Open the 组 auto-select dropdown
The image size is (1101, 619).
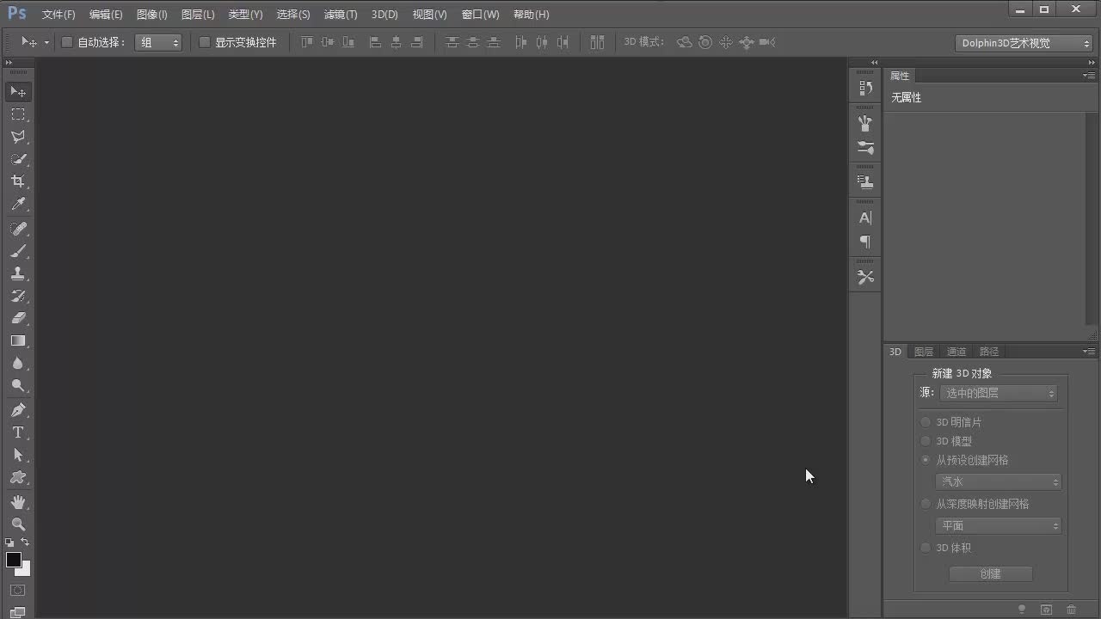tap(158, 42)
